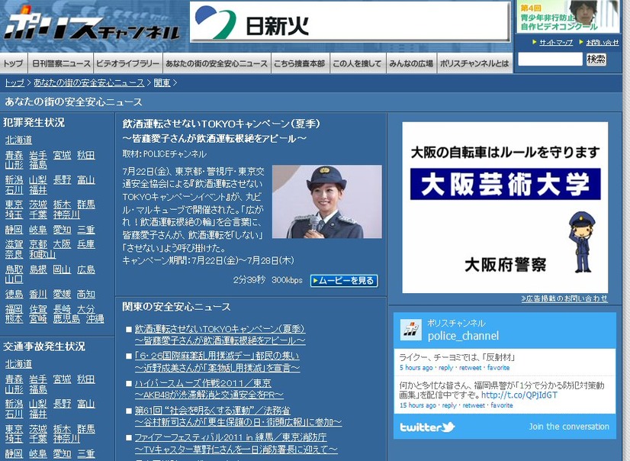
Task: Click the 検索 search button
Action: (596, 60)
